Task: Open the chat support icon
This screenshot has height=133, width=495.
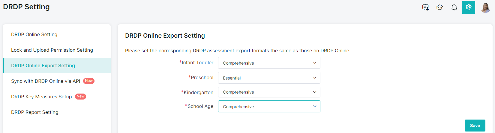Action: pos(425,7)
